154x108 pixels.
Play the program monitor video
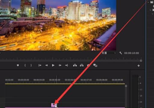tap(53, 65)
